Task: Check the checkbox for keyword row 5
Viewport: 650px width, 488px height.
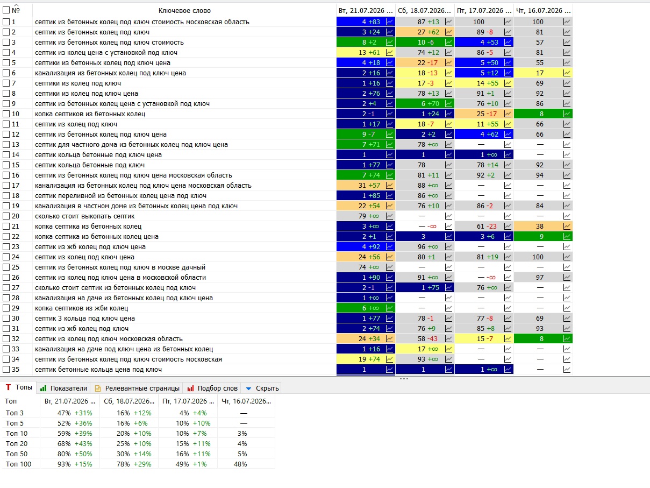Action: click(6, 63)
